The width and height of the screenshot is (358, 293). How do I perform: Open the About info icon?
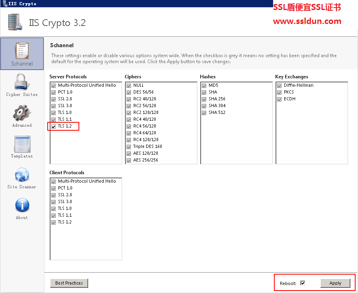[22, 205]
